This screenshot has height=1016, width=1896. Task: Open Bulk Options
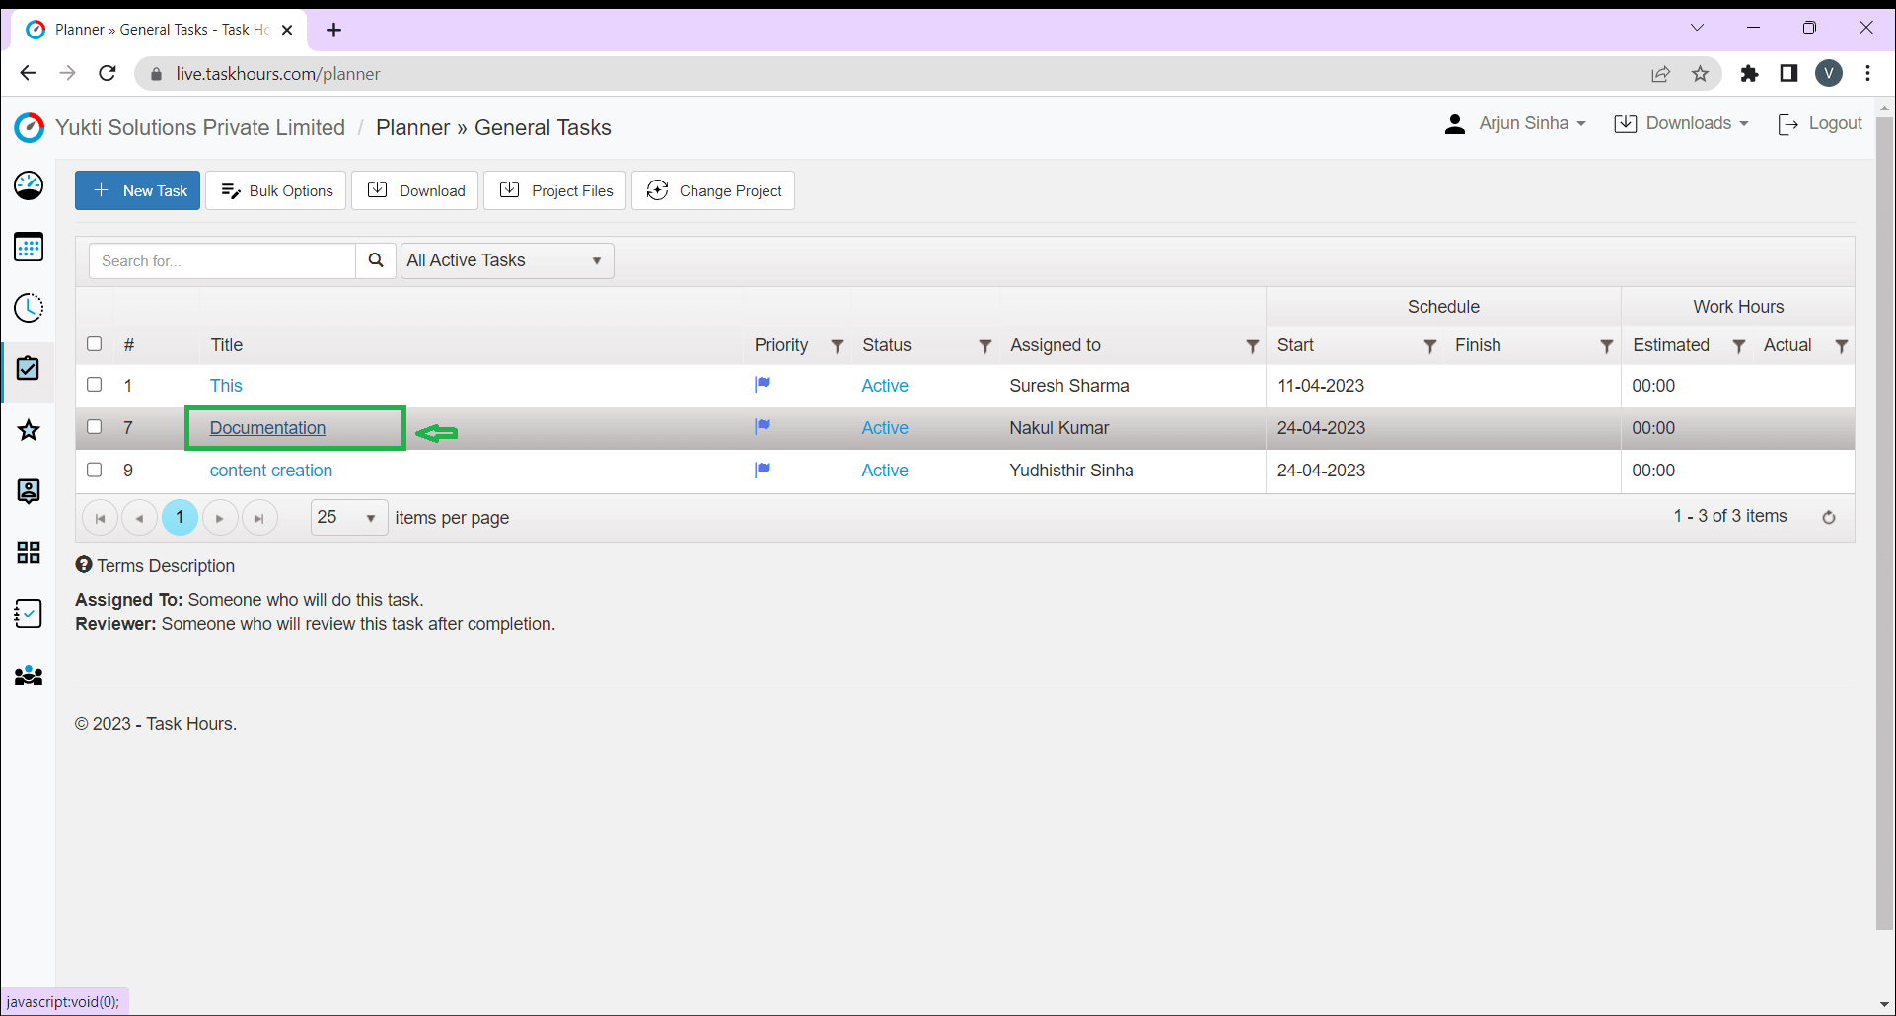(276, 190)
